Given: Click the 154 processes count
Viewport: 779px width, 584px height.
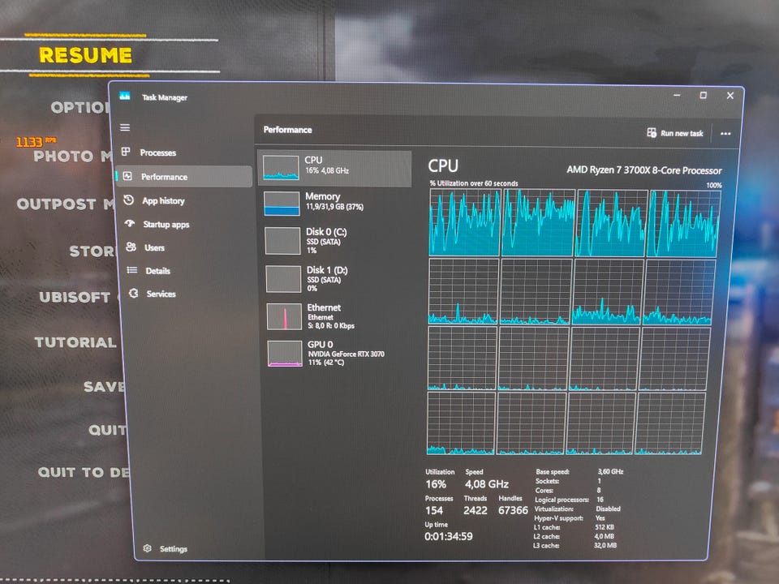Looking at the screenshot, I should (x=433, y=510).
